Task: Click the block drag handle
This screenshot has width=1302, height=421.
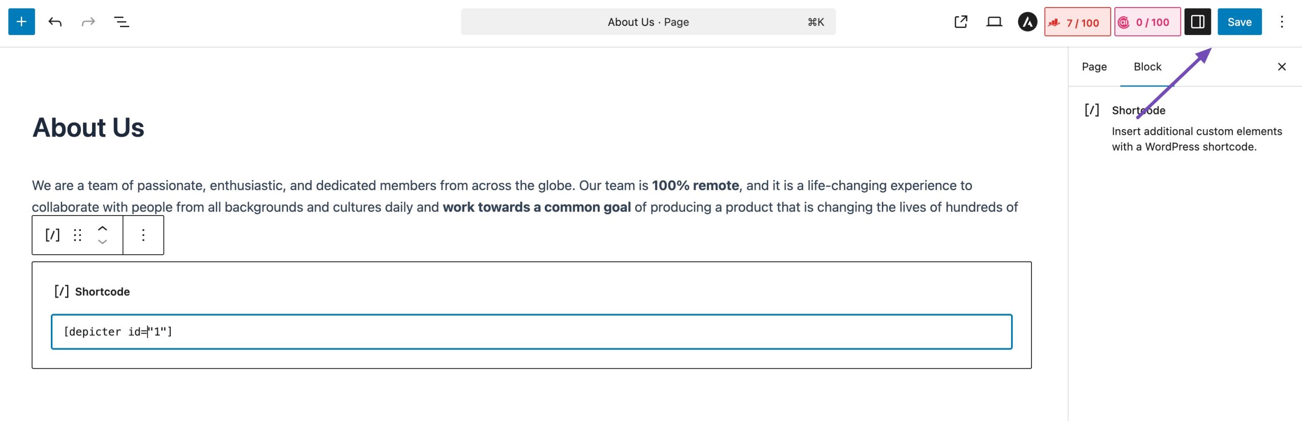Action: click(x=77, y=235)
